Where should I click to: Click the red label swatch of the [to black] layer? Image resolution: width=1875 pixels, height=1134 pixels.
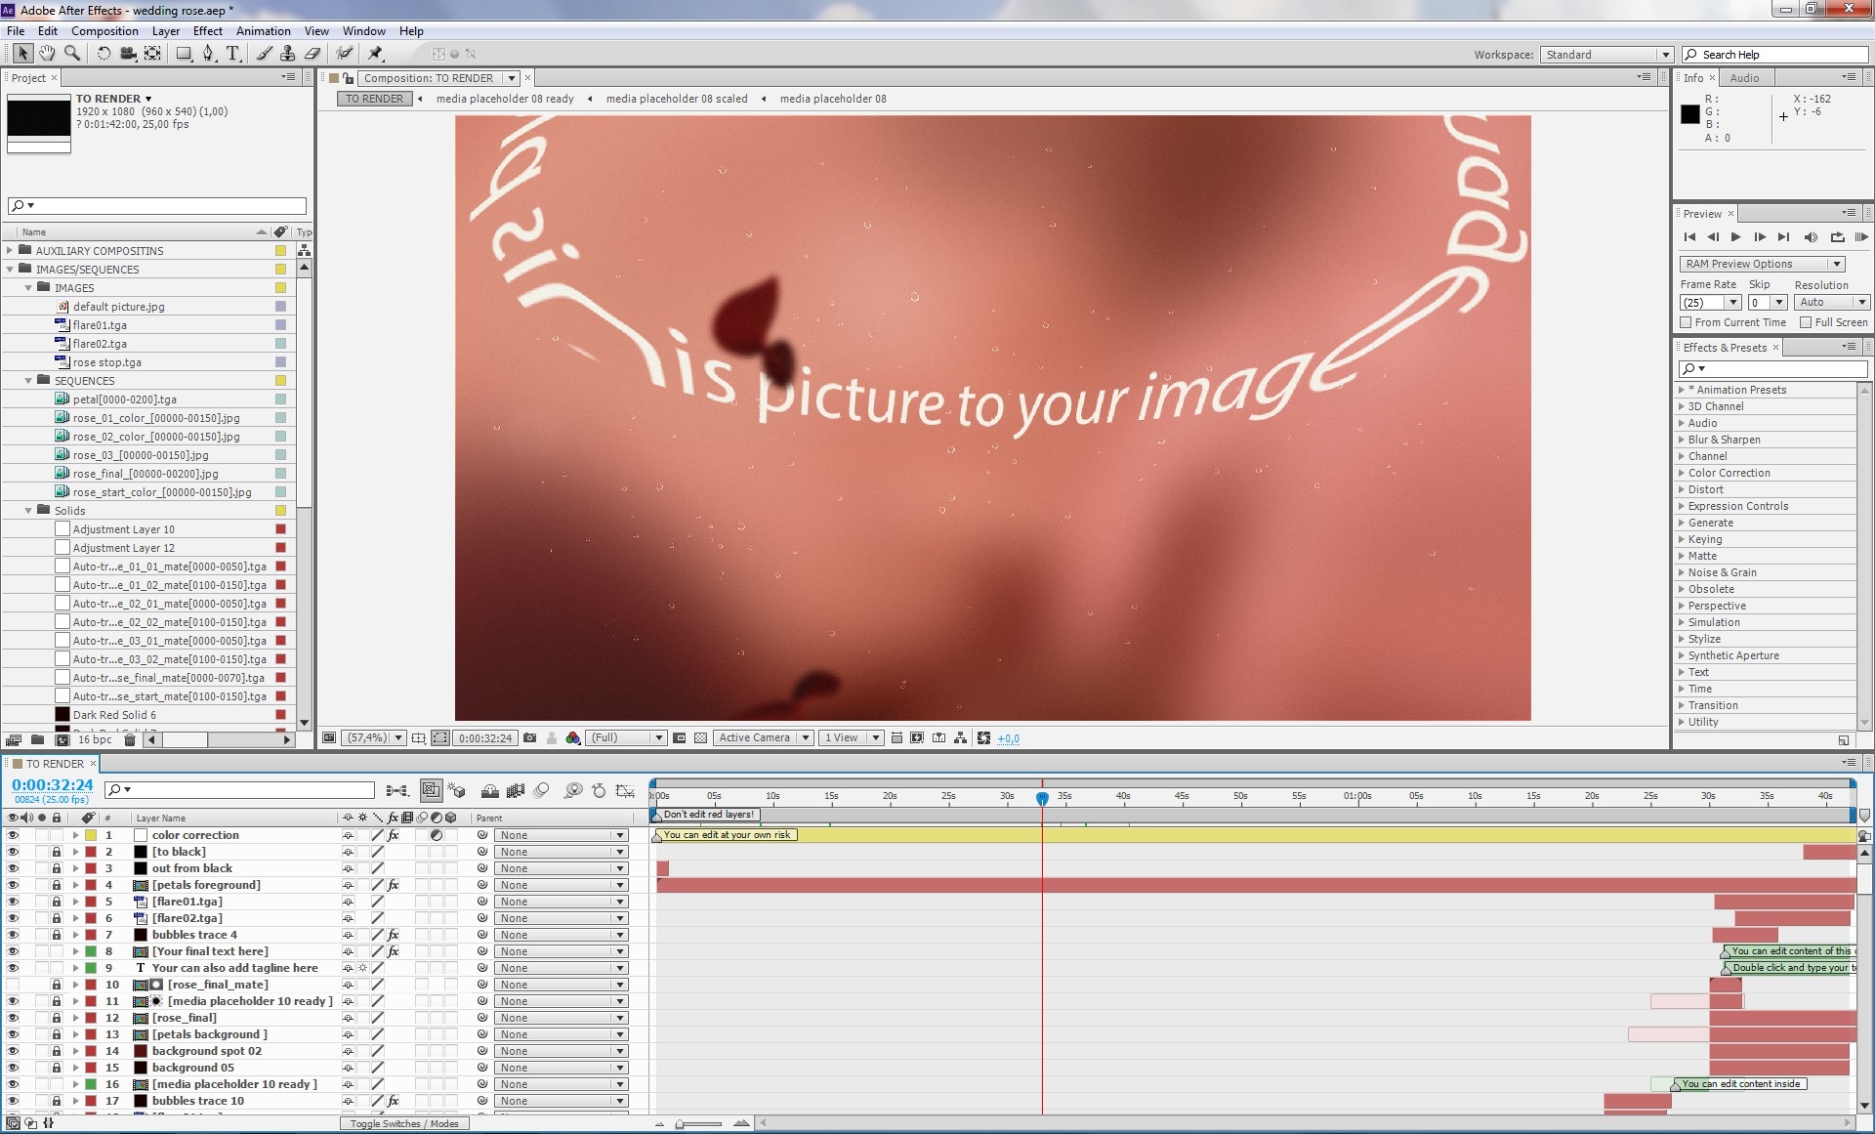click(91, 852)
